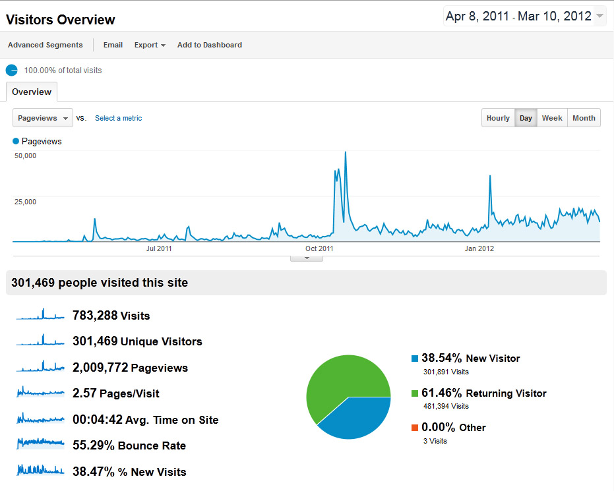Click the Pages/Visit sparkline icon
Screen dimensions: 614x491
click(x=40, y=393)
